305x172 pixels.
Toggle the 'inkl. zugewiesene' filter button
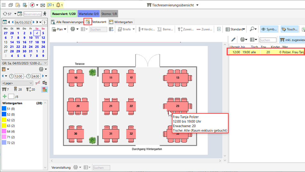[x=292, y=40]
